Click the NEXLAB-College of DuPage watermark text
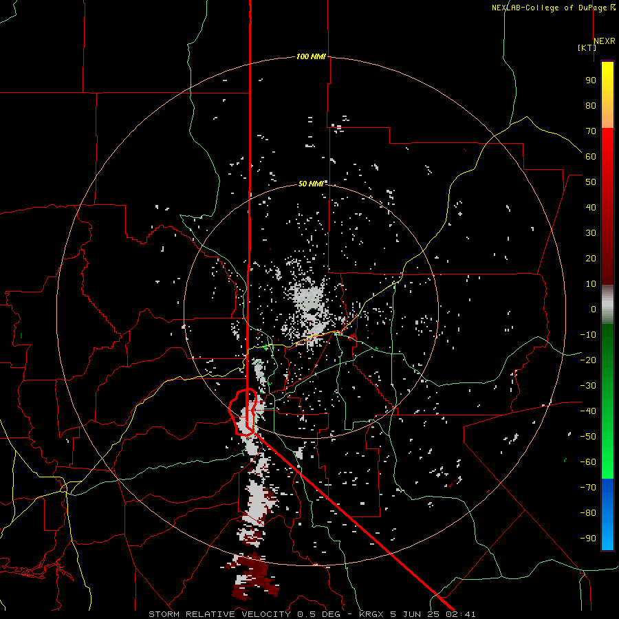Image resolution: width=619 pixels, height=619 pixels. tap(554, 8)
